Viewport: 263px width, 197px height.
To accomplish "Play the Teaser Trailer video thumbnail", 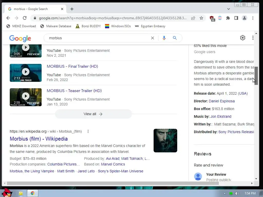I will tap(26, 97).
